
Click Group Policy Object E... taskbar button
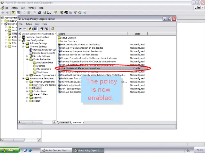[x=88, y=150]
